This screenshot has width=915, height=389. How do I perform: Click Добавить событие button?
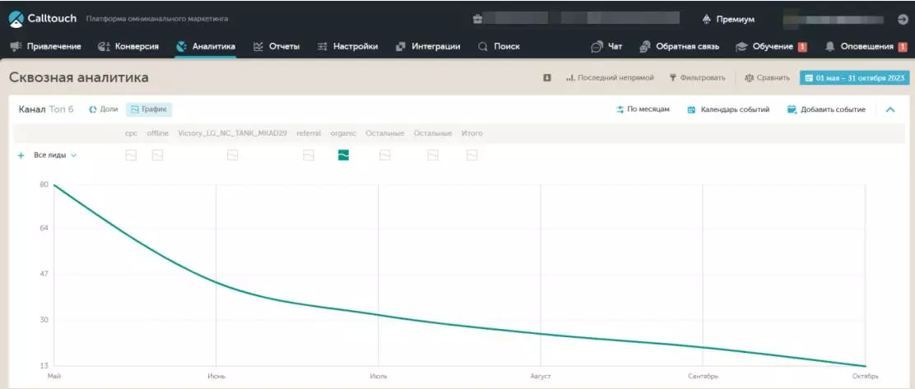point(826,109)
